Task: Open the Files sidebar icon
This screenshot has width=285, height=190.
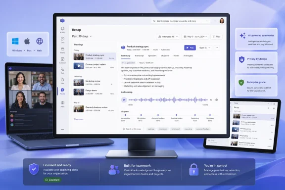Action: [62, 81]
